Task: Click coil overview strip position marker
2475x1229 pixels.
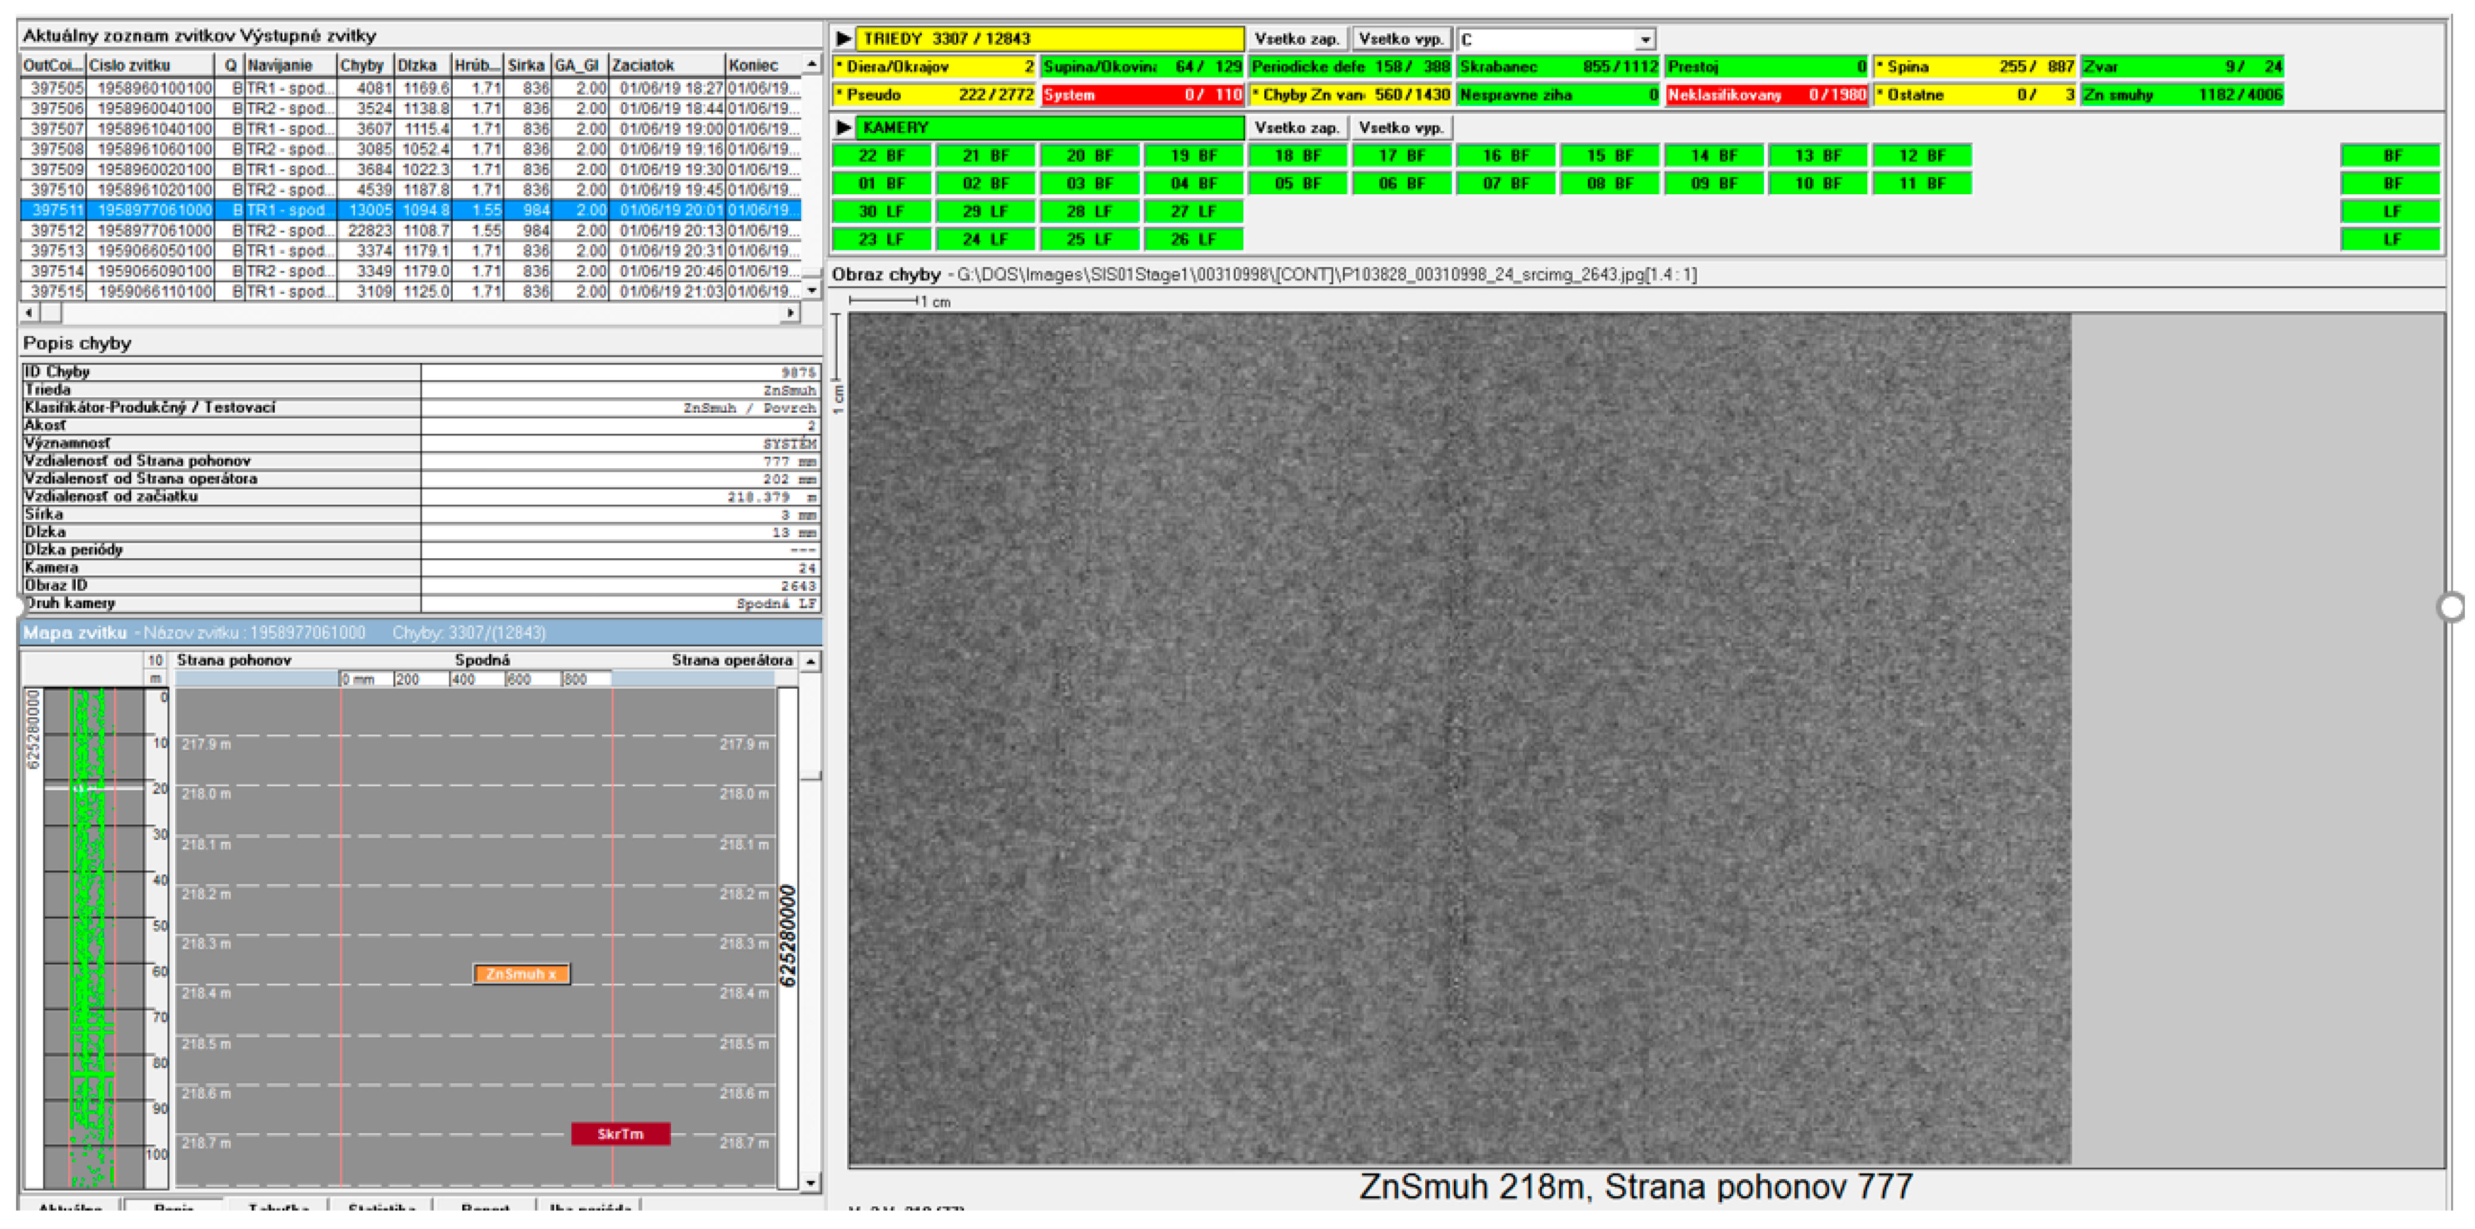Action: [93, 788]
